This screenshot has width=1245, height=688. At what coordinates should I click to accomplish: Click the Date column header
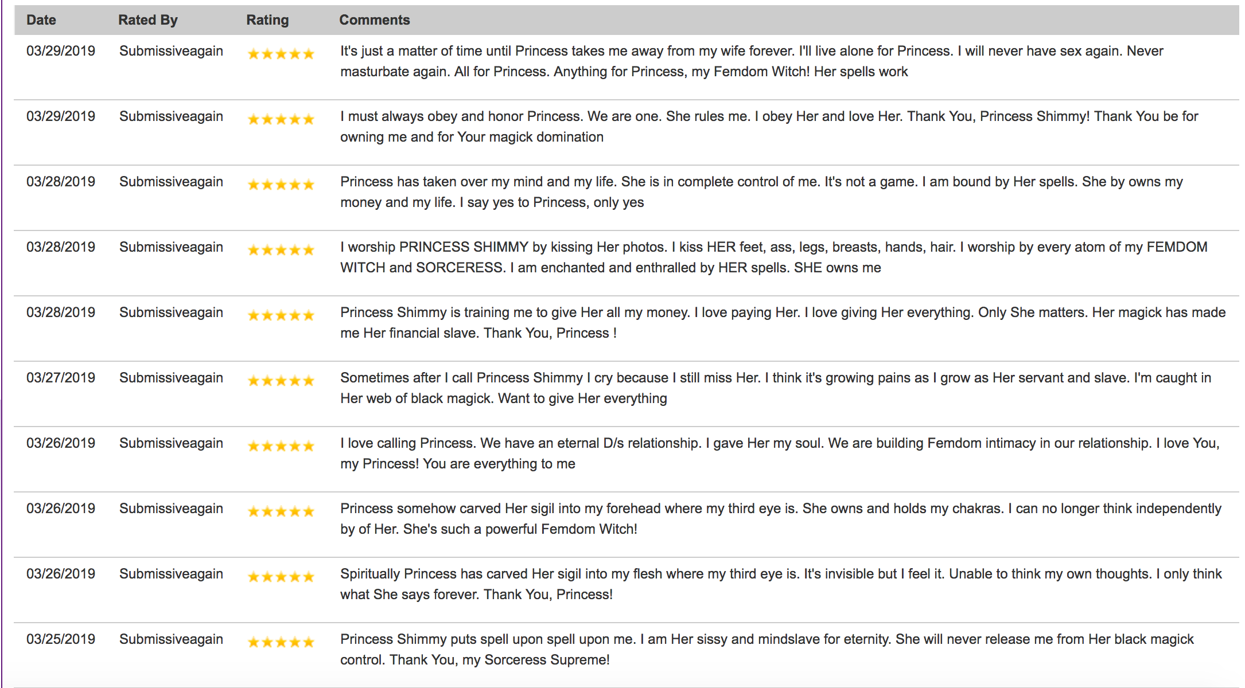[x=41, y=20]
